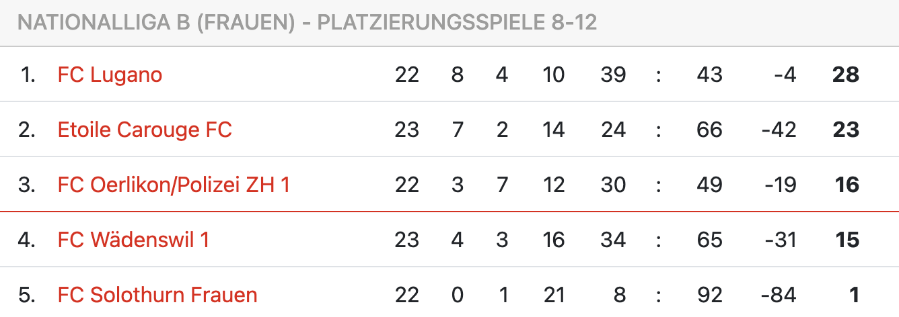This screenshot has height=317, width=899.
Task: Click rank number 3. beside FC Oerlikon
Action: pos(27,185)
